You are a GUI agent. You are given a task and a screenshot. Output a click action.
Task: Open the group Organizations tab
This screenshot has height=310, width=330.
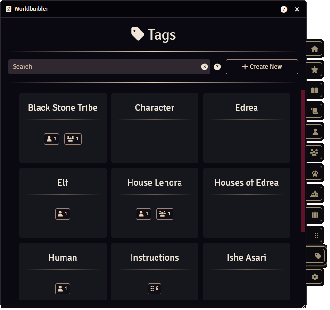[x=314, y=153]
